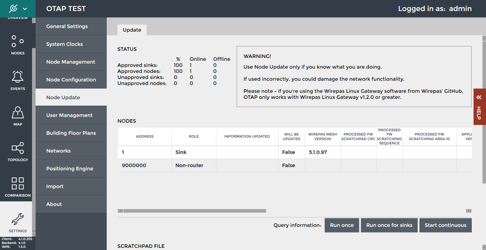Go to Node Configuration settings
486x250 pixels.
[71, 80]
